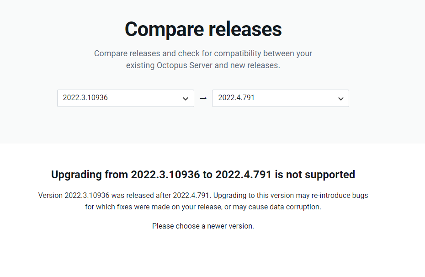Image resolution: width=425 pixels, height=277 pixels.
Task: Click the compatibility description under the heading
Action: [203, 59]
